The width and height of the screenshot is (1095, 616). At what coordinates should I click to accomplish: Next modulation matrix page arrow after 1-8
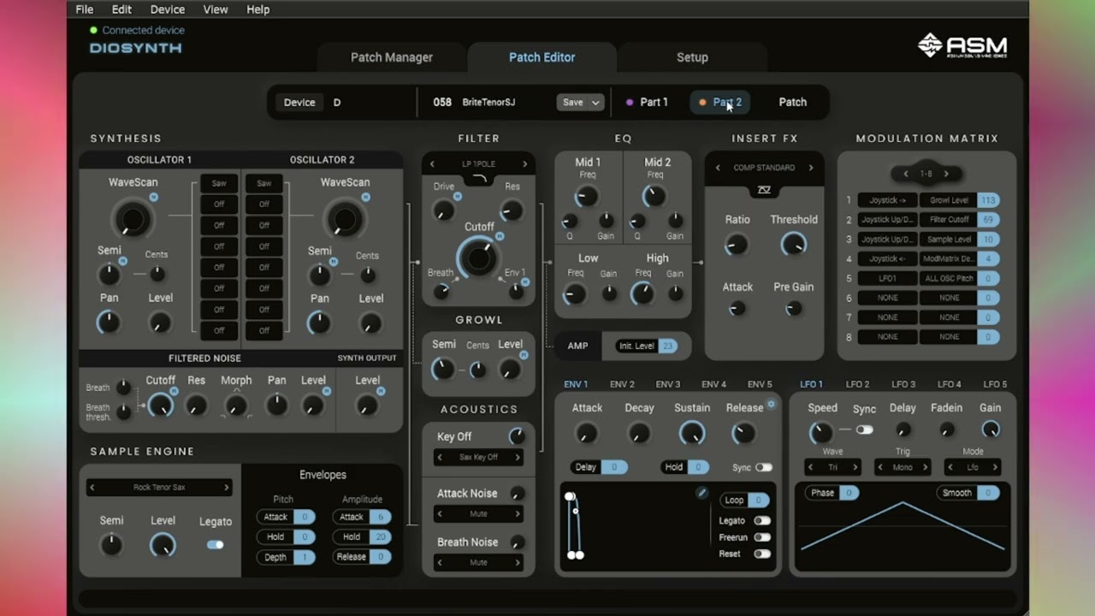946,174
